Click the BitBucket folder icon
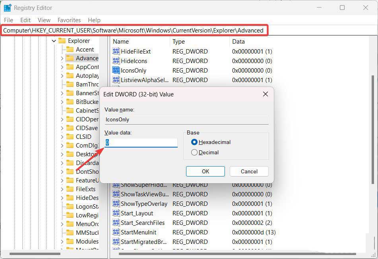Screen dimensions: 378x259 (x=70, y=102)
